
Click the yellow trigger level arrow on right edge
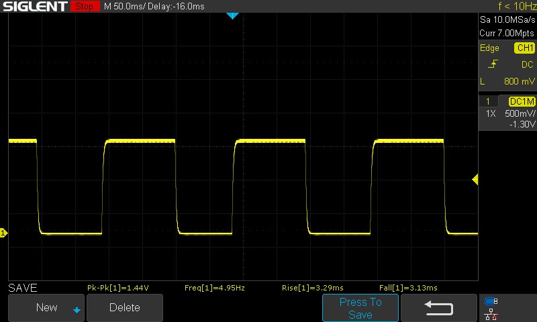point(475,179)
